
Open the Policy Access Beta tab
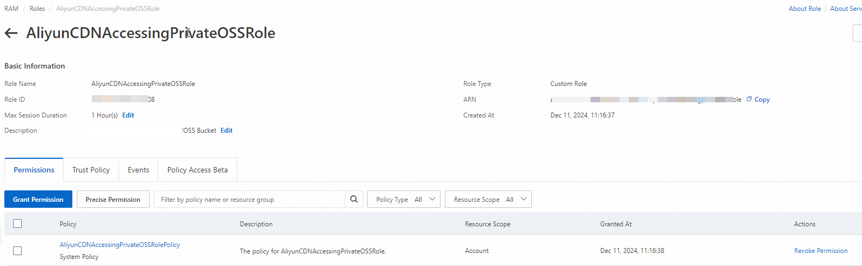(197, 170)
